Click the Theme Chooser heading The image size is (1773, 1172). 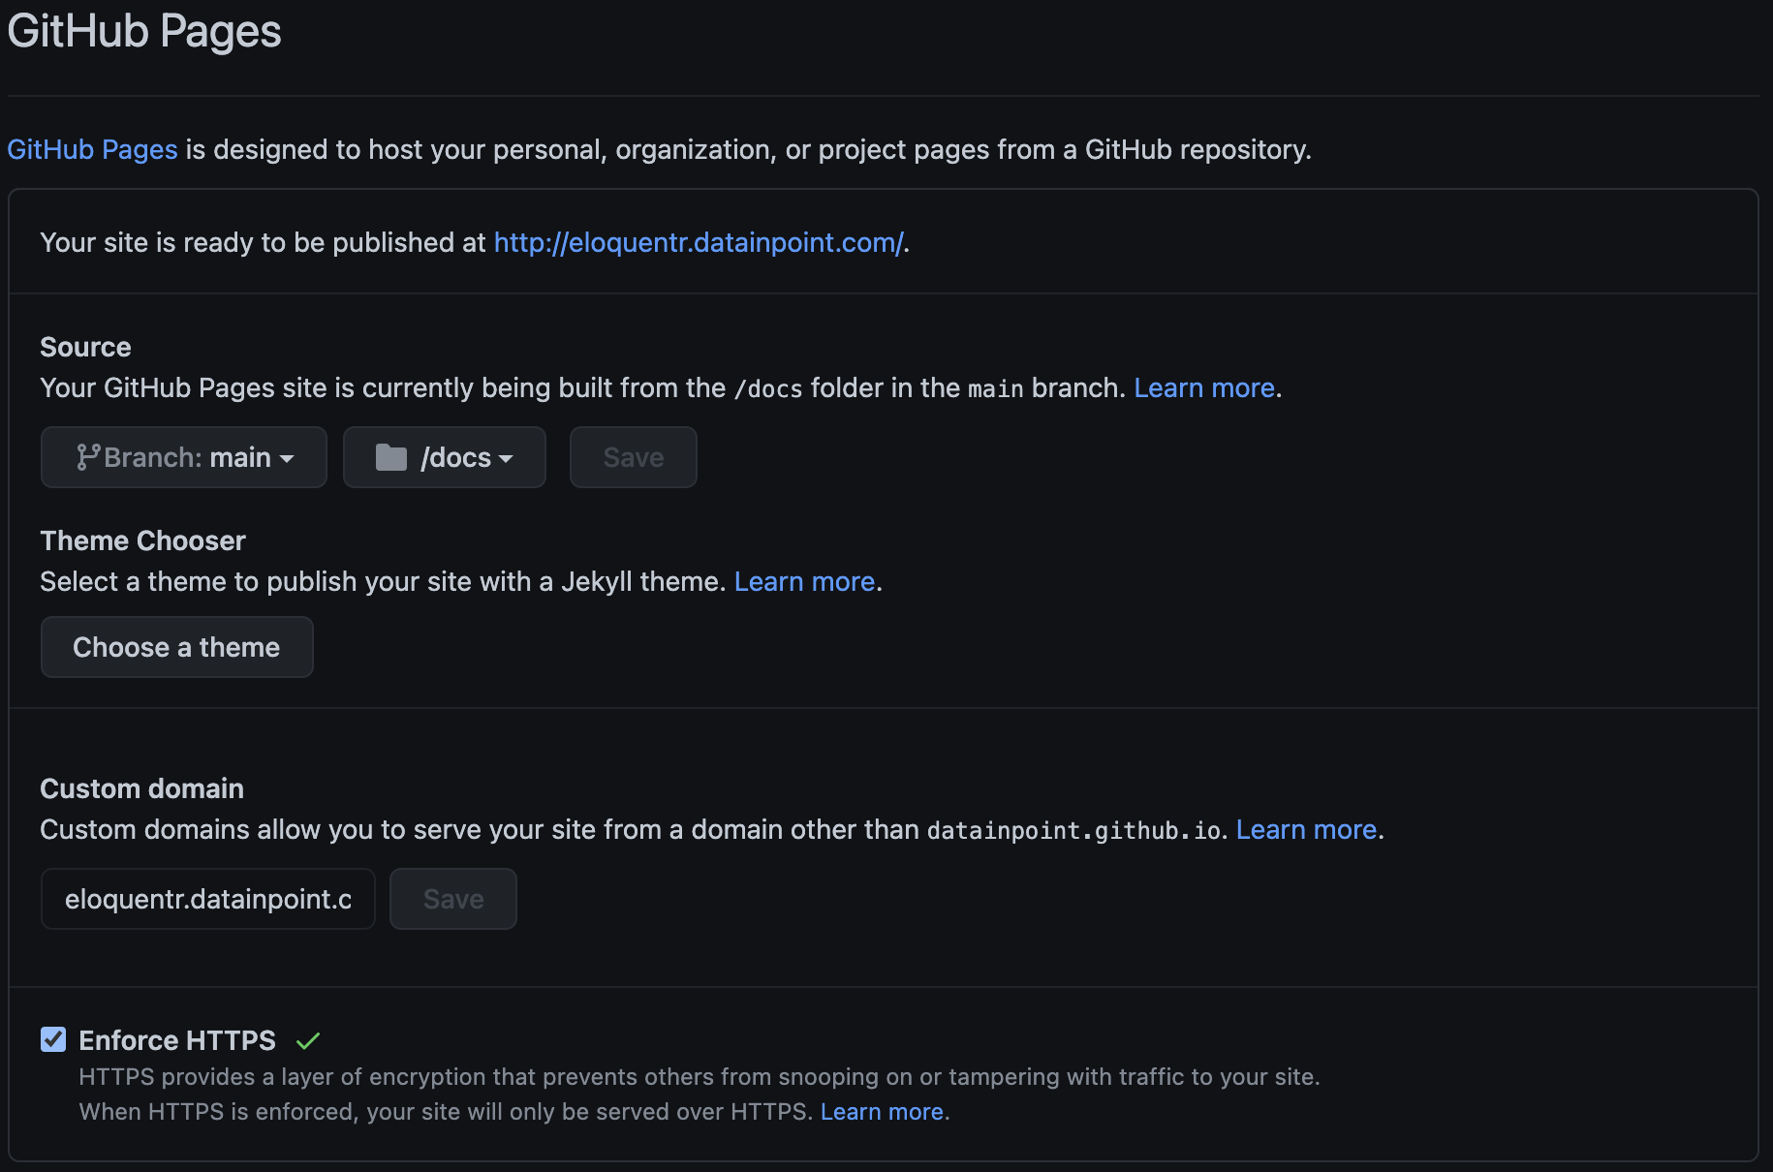point(143,540)
